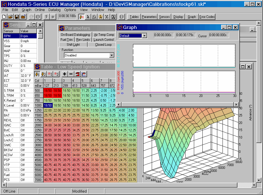Open the Window menu

98,10
